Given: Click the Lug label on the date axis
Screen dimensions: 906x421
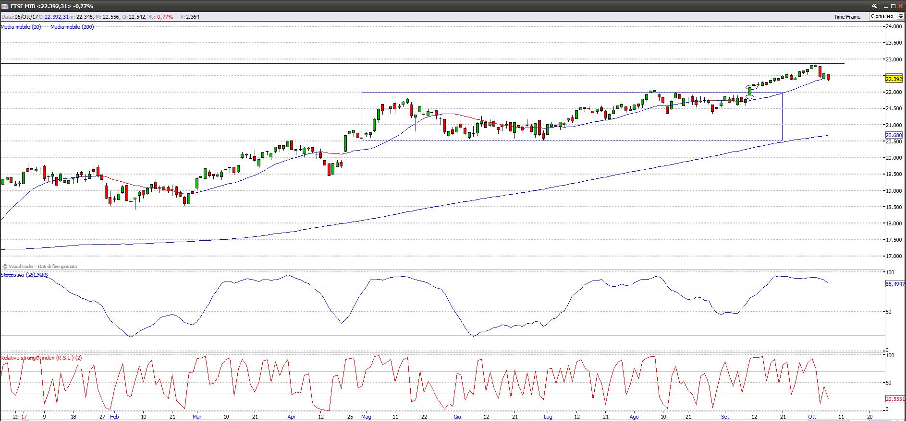Looking at the screenshot, I should tap(548, 417).
